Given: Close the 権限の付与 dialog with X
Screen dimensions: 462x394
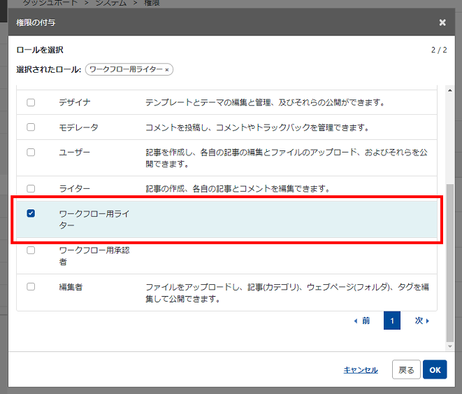Looking at the screenshot, I should point(442,22).
